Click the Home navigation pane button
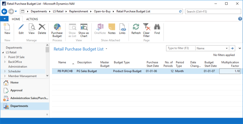The height and width of the screenshot is (124, 243). click(x=25, y=82)
